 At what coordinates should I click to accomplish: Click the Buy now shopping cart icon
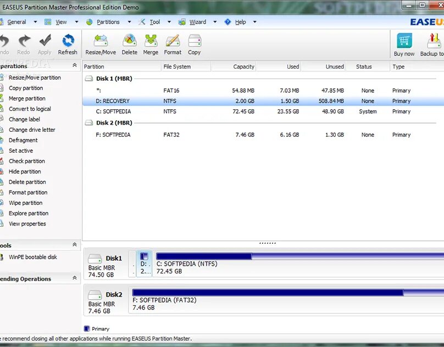pos(404,41)
